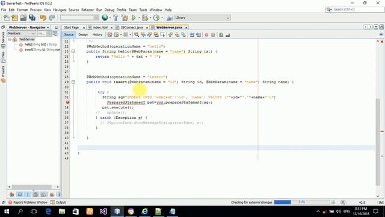Click the Undo toolbar icon
The width and height of the screenshot is (385, 217).
(x=43, y=17)
